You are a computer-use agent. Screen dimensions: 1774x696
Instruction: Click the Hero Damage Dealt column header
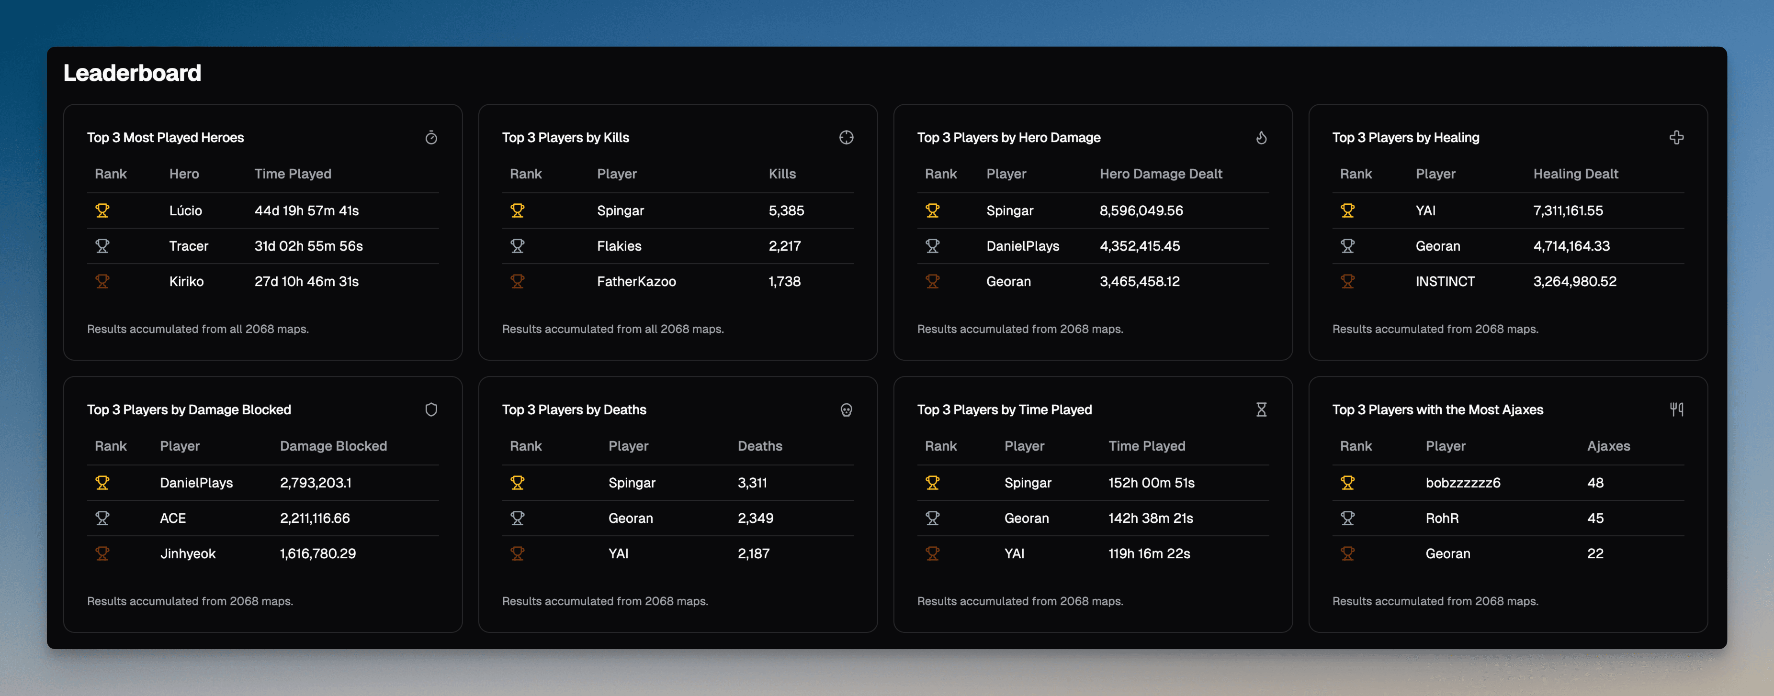pyautogui.click(x=1160, y=174)
